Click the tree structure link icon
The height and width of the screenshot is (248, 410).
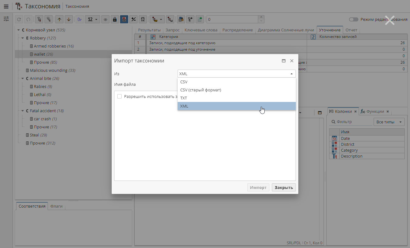tap(170, 19)
